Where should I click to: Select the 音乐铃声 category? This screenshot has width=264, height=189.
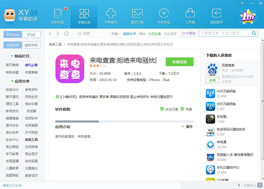click(12, 132)
